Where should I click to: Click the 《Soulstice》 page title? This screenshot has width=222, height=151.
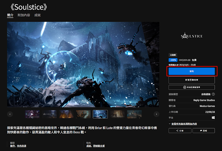click(28, 7)
